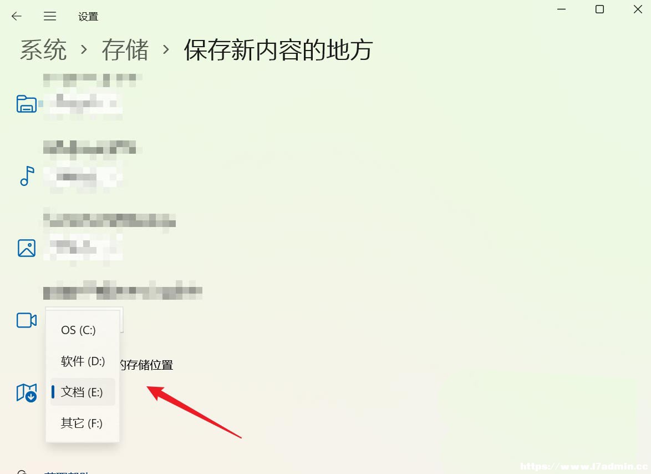Navigate to 存储 breadcrumb

click(x=125, y=50)
